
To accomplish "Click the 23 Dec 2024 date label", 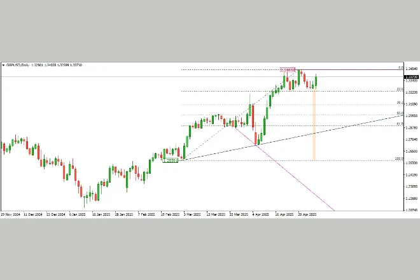I will pyautogui.click(x=56, y=214).
